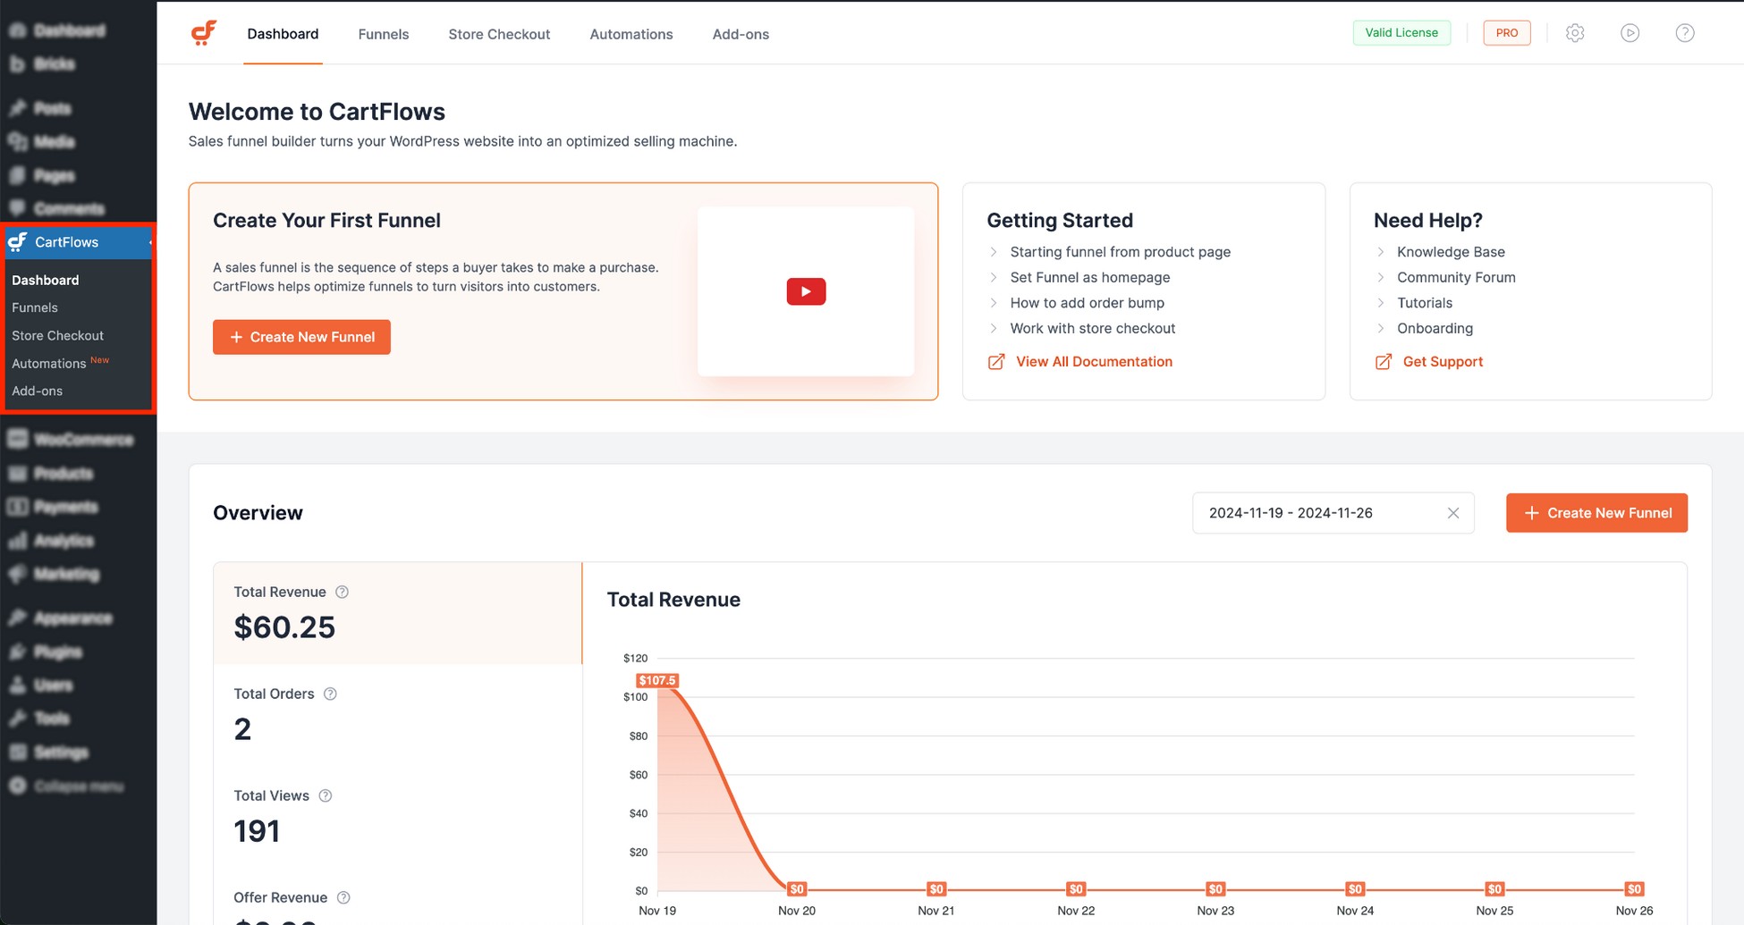
Task: Open the Onboarding help link
Action: [1435, 328]
